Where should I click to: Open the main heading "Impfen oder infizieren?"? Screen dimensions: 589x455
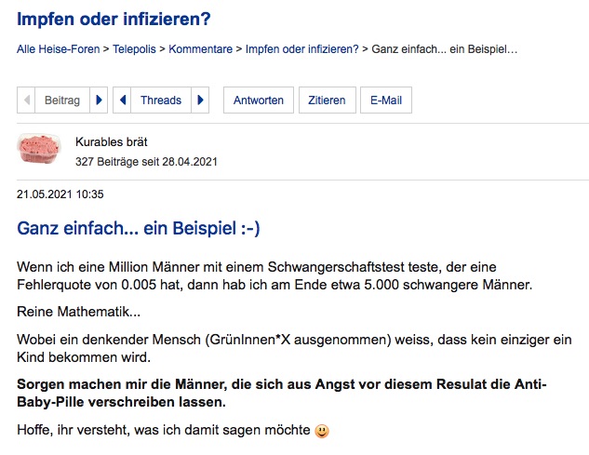tap(114, 20)
